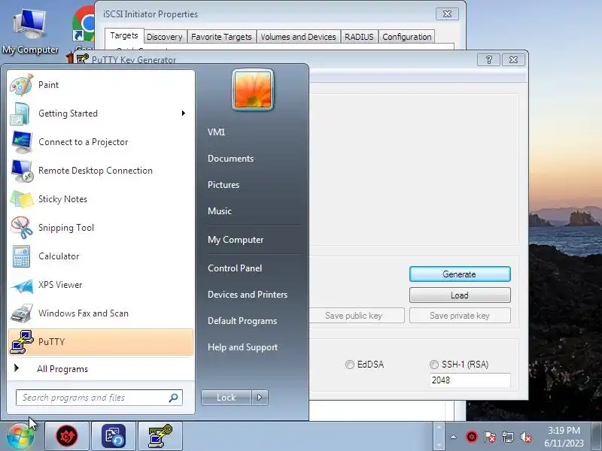Expand All Programs
602x451 pixels.
(x=101, y=369)
